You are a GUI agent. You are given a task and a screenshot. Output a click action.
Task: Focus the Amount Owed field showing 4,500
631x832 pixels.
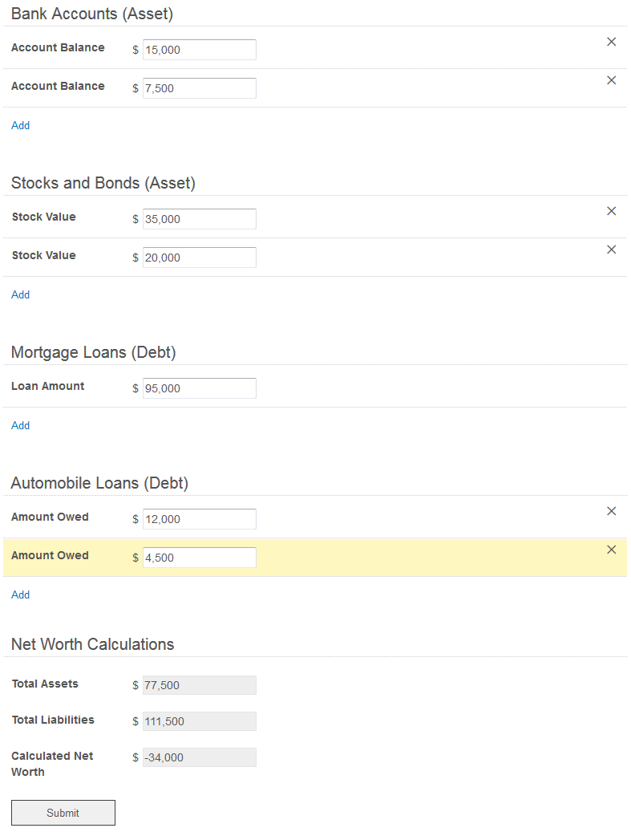coord(199,558)
